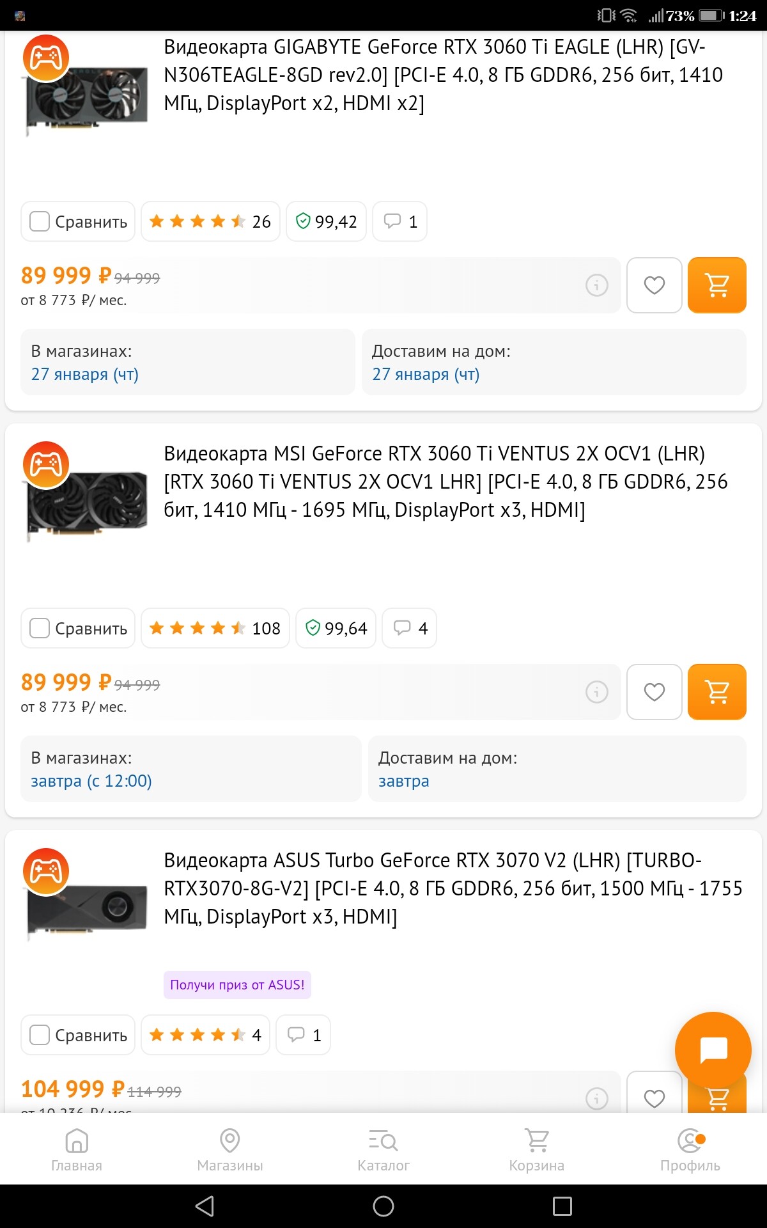
Task: Add MSI RTX 3060 Ti VENTUS to cart
Action: [717, 692]
